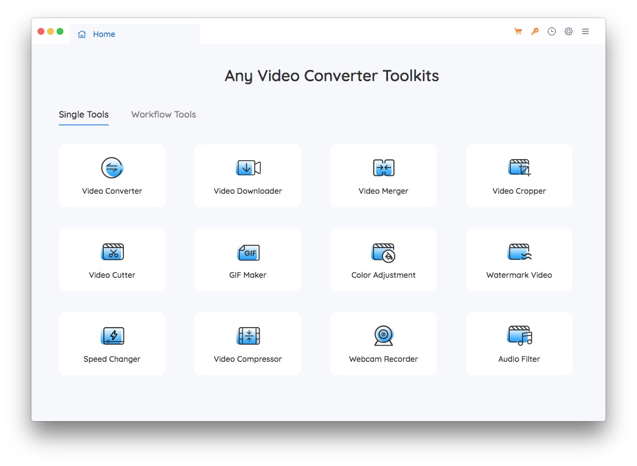Click the orange key registration icon
637x466 pixels.
(x=535, y=31)
